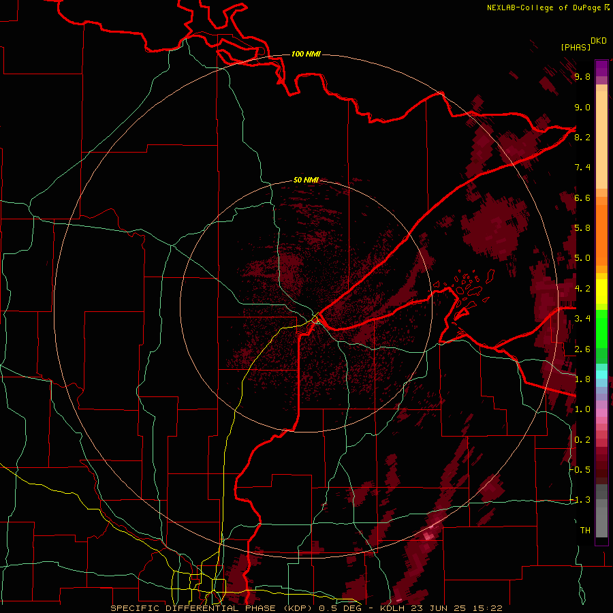This screenshot has width=613, height=613.
Task: Select the 7.4 scale label
Action: (582, 168)
